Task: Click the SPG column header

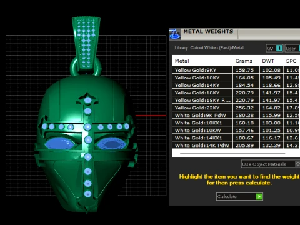Action: [x=291, y=61]
